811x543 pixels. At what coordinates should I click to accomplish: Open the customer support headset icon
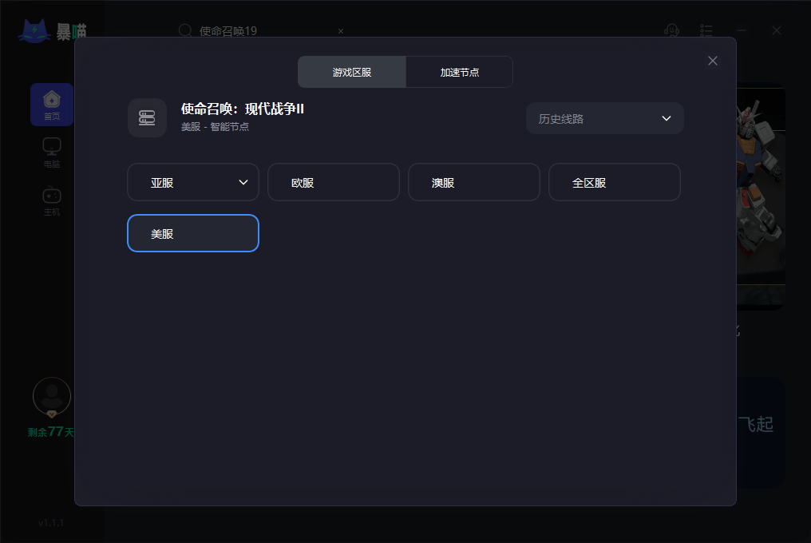coord(671,30)
